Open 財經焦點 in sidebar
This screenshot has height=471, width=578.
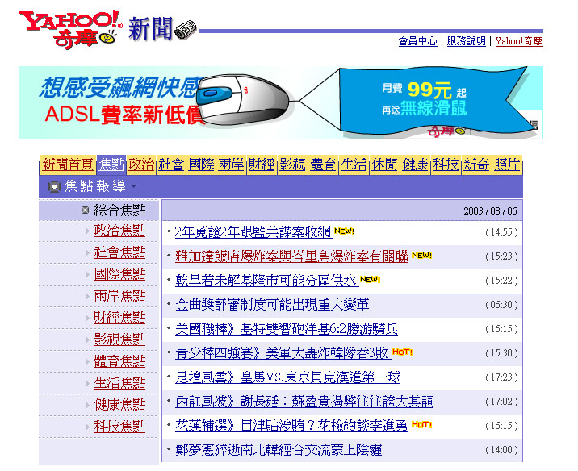[x=119, y=318]
